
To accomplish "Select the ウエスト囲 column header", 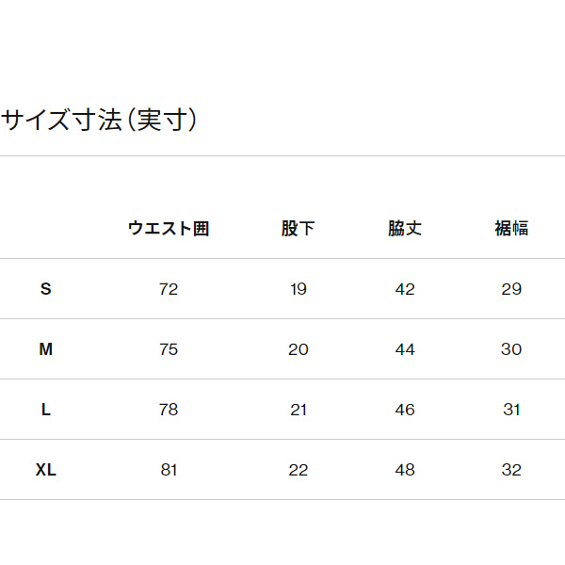I will click(x=169, y=229).
